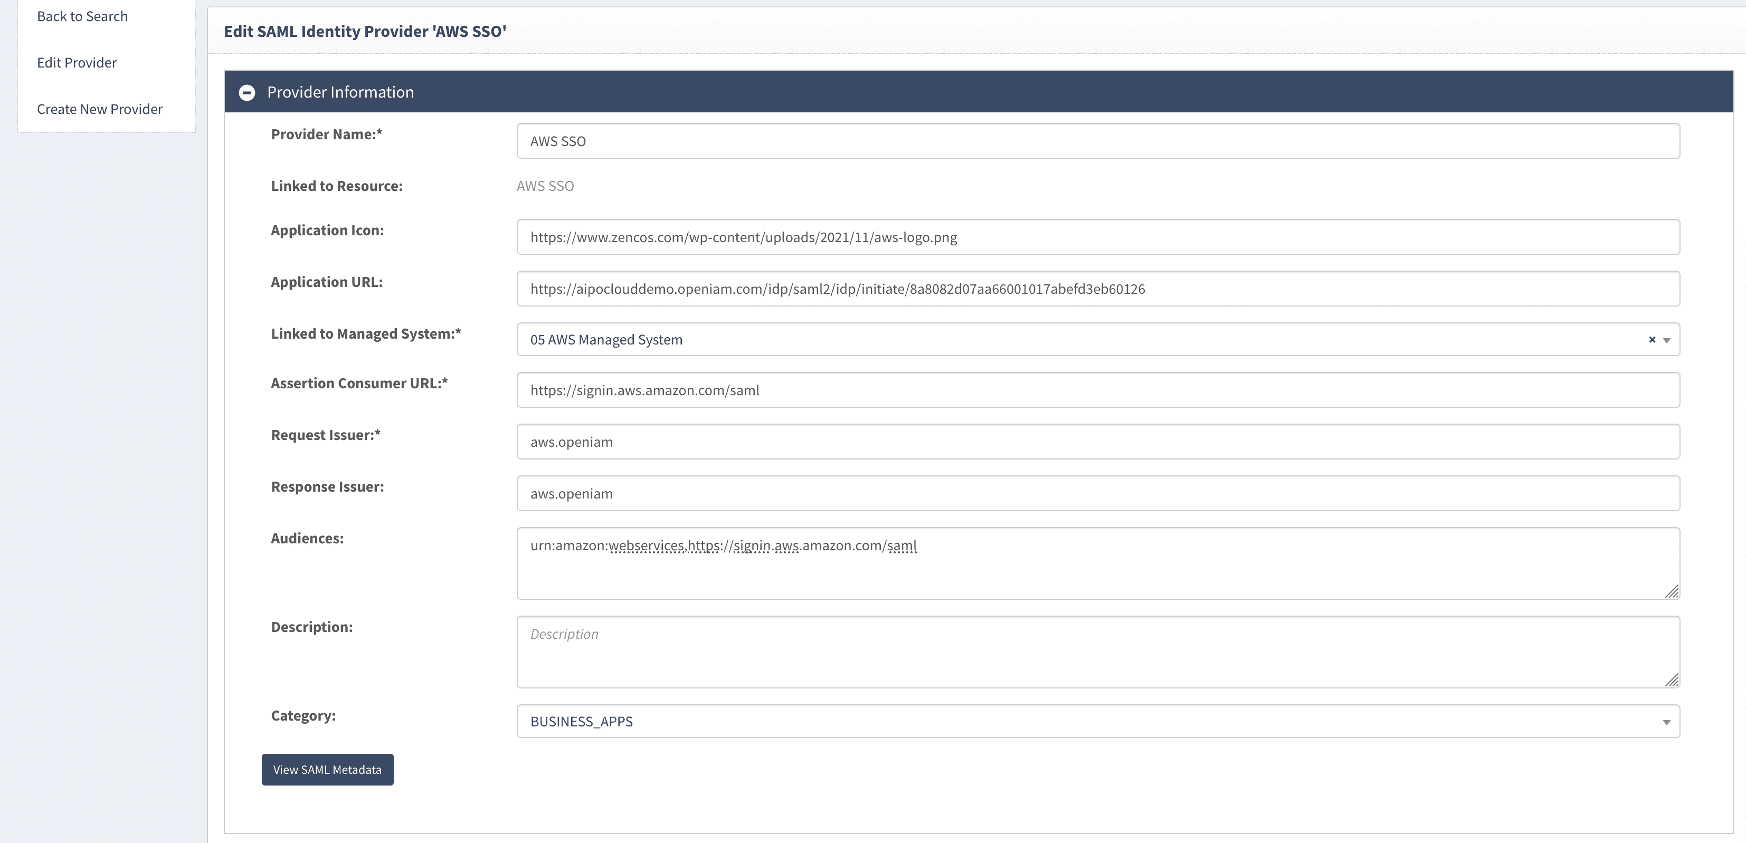Screen dimensions: 1746x843
Task: Click the Provider Information header title
Action: [x=340, y=92]
